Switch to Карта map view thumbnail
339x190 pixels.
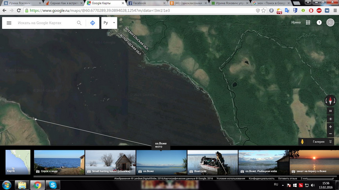coord(18,162)
